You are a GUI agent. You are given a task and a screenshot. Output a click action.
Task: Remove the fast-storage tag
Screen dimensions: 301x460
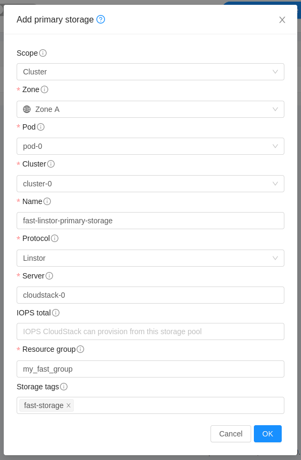(69, 405)
